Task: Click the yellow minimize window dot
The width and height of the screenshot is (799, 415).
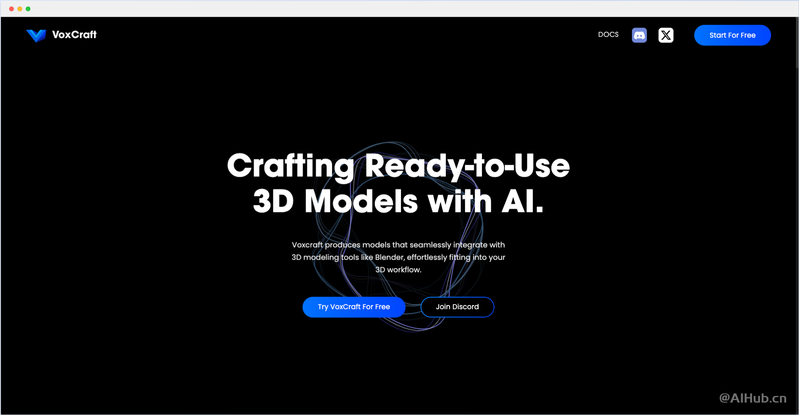Action: pyautogui.click(x=20, y=9)
